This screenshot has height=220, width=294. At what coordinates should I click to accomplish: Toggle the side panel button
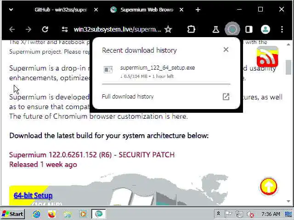pyautogui.click(x=249, y=29)
